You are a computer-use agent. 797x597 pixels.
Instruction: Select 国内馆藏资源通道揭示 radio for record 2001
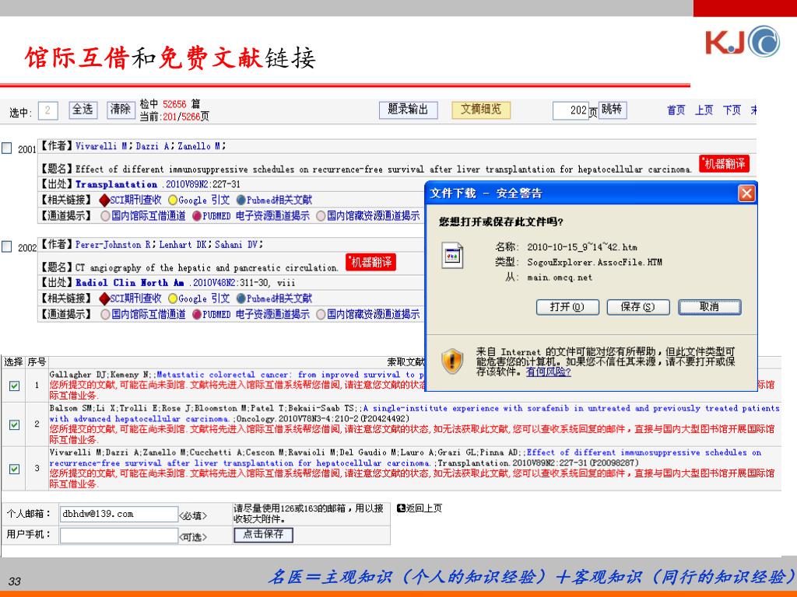(x=321, y=216)
